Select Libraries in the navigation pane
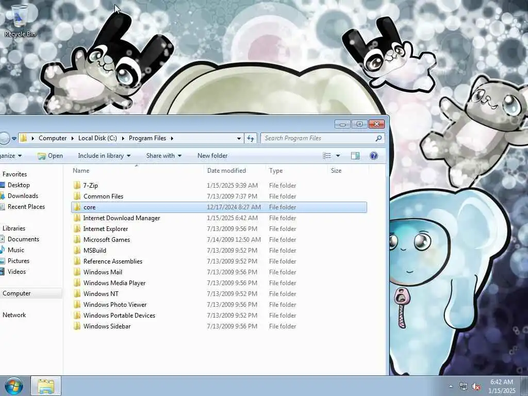The image size is (528, 396). click(14, 228)
